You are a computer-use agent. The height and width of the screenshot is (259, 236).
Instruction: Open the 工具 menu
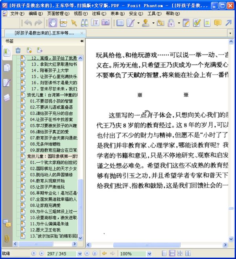(x=154, y=13)
